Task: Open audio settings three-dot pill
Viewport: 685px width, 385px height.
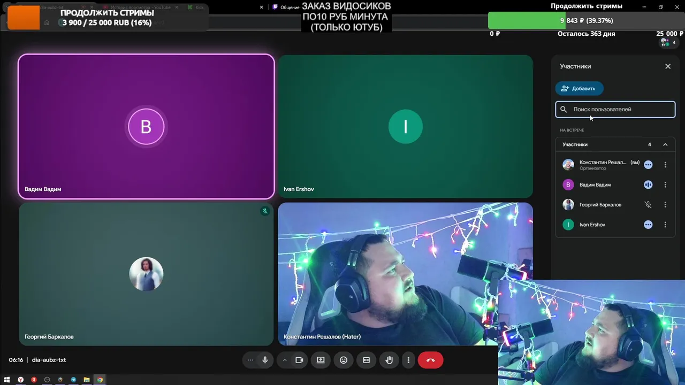Action: tap(250, 360)
